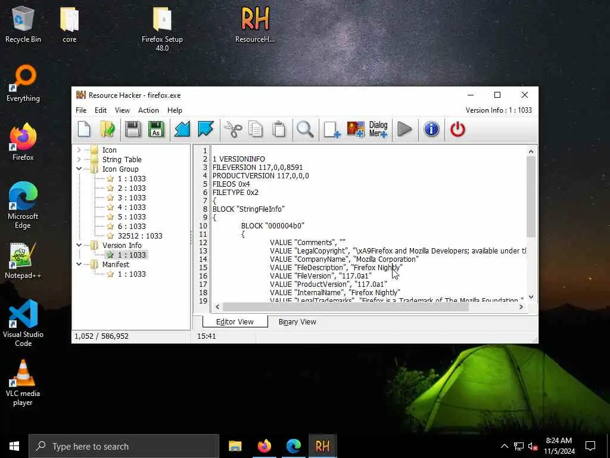The width and height of the screenshot is (610, 458).
Task: Open Microsoft Edge from the taskbar
Action: (293, 446)
